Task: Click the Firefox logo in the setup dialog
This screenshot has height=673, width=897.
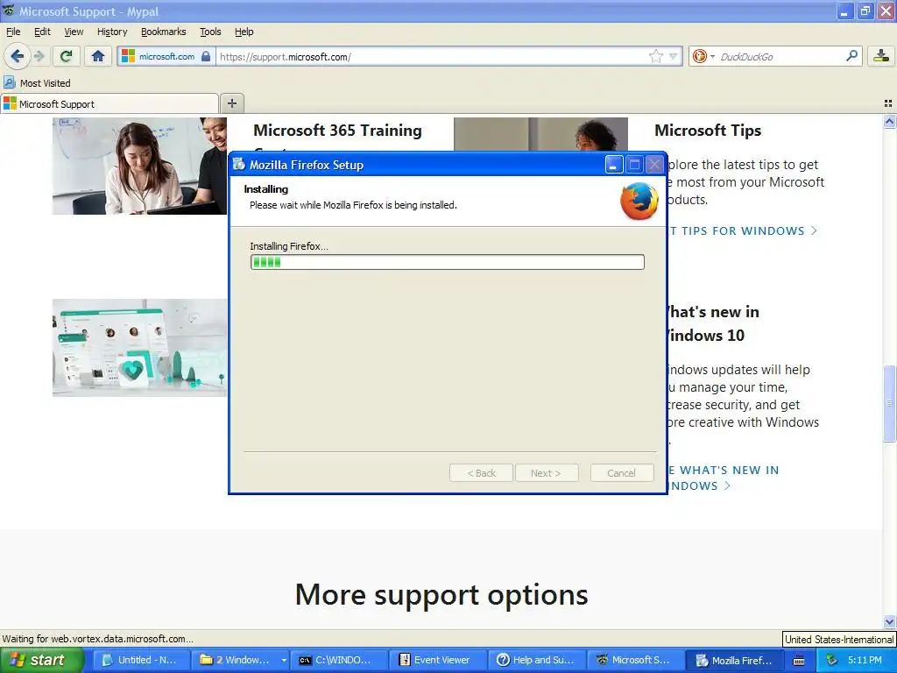Action: (x=639, y=201)
